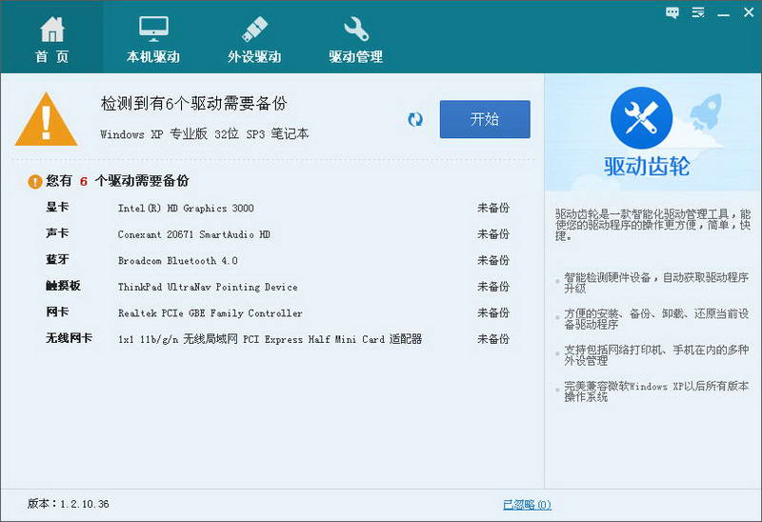The height and width of the screenshot is (522, 762).
Task: Click the USB drive icon above 外设驱动
Action: [x=254, y=30]
